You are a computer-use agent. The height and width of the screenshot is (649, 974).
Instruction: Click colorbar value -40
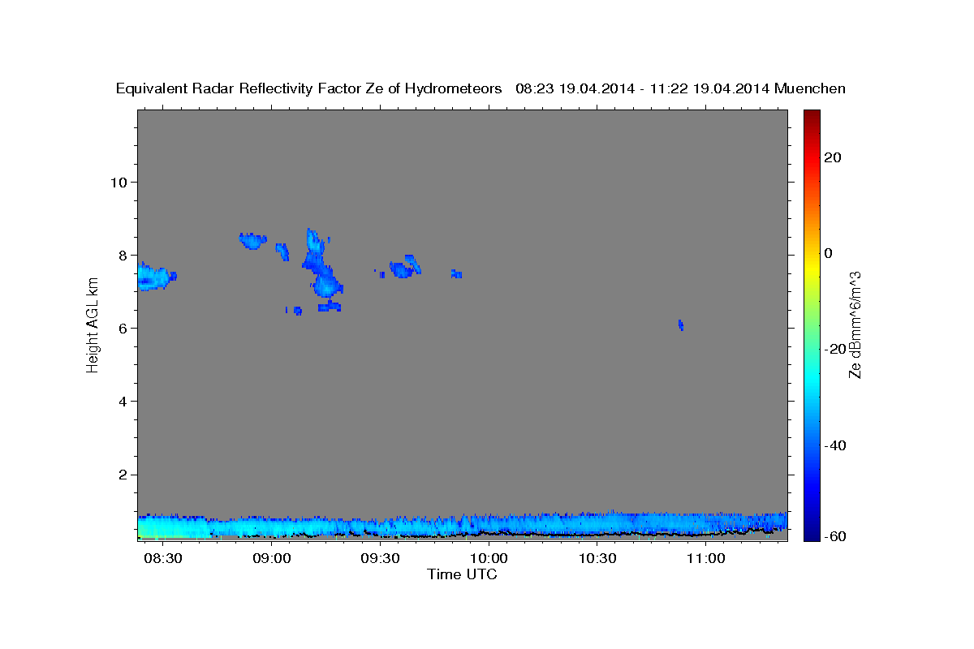pyautogui.click(x=834, y=445)
